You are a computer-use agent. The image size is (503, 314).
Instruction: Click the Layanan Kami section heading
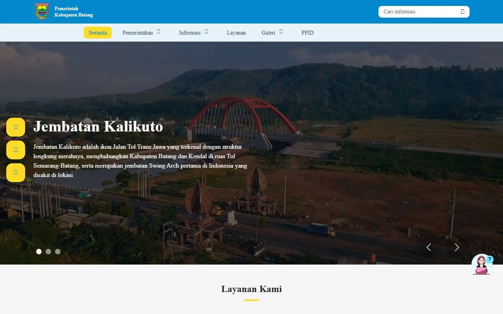[x=251, y=289]
